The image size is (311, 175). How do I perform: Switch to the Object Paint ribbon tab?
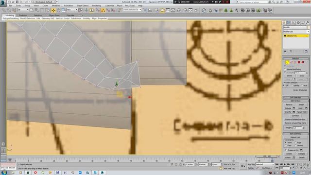point(54,15)
